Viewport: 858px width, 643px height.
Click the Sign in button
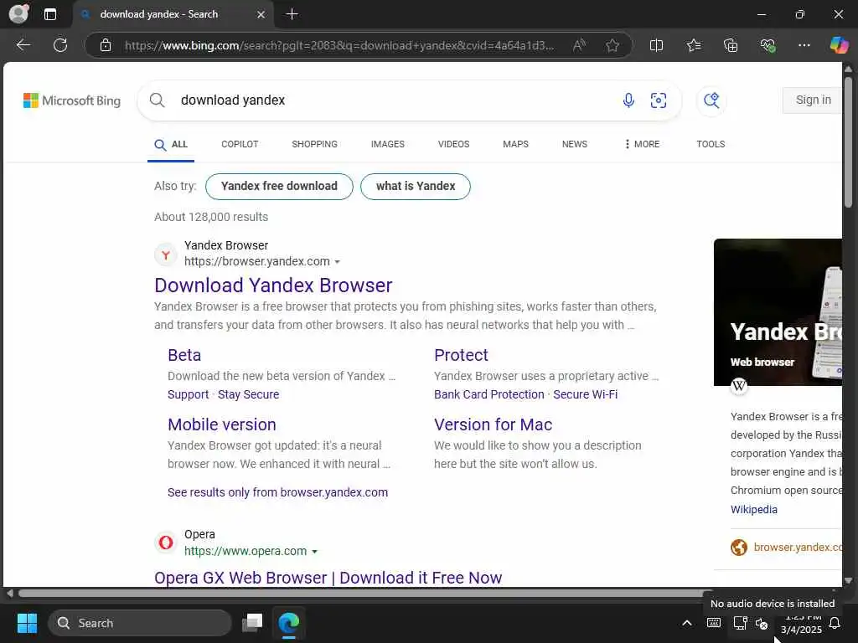click(812, 100)
